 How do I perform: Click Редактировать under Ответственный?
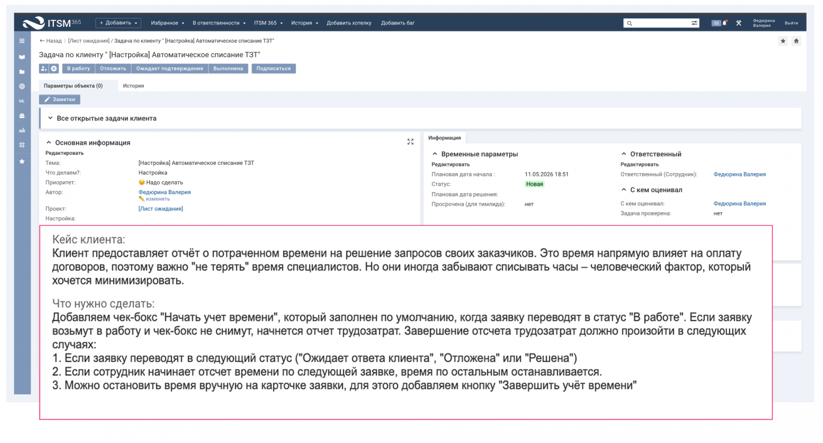coord(639,165)
